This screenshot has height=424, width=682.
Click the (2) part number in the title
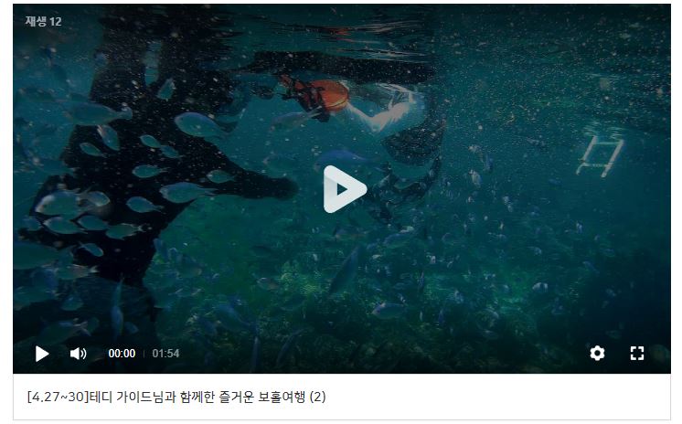tap(317, 397)
